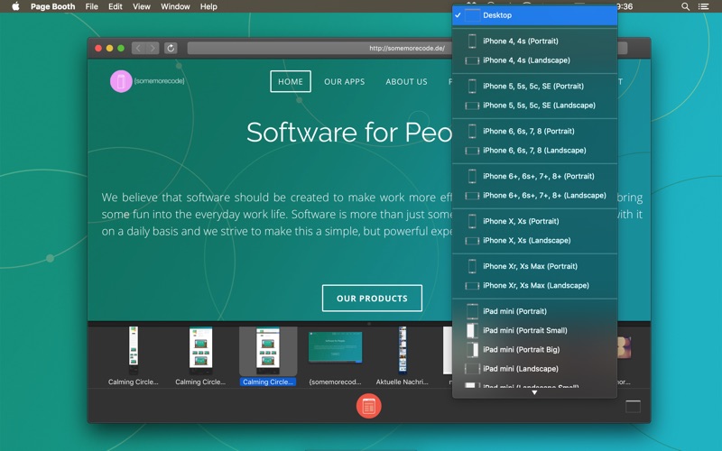Click the OUR PRODUCTS button

372,299
